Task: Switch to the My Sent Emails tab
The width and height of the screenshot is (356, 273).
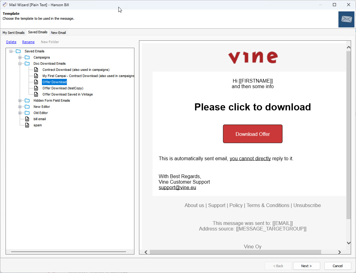Action: [14, 33]
